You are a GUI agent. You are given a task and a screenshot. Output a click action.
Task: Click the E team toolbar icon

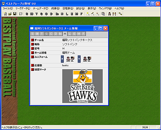tap(72, 14)
